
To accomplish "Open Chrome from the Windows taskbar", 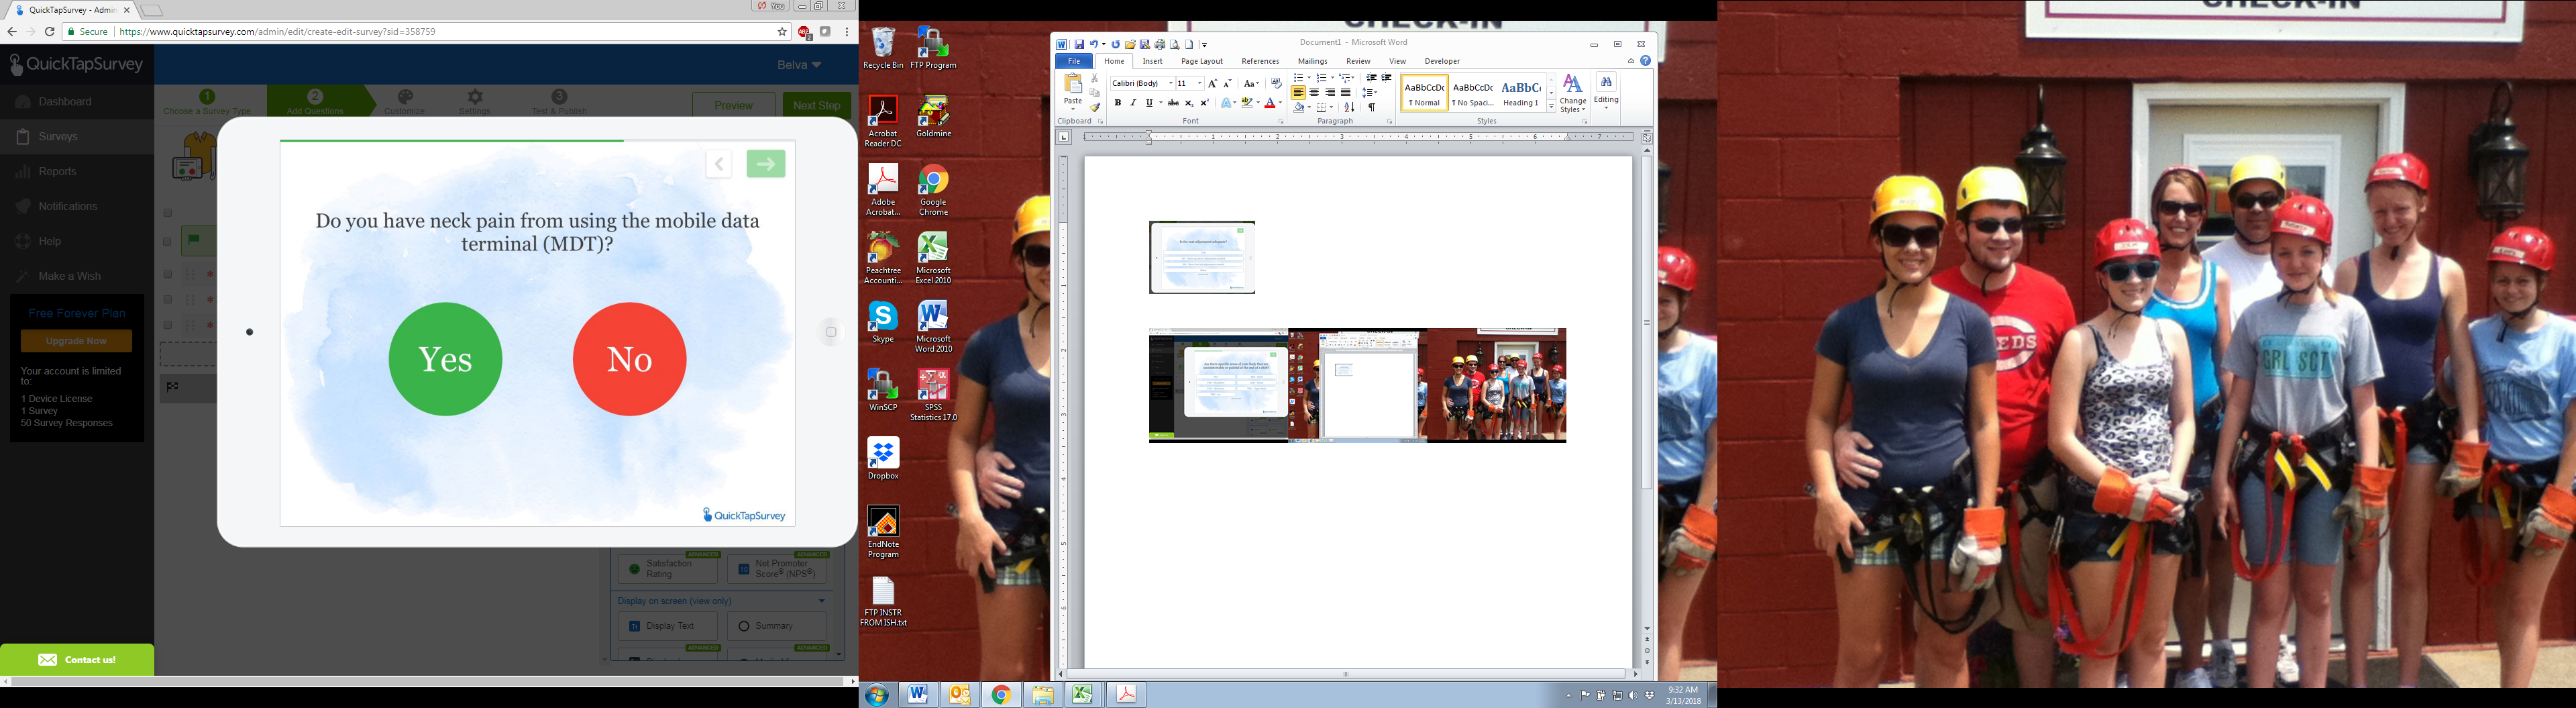I will [x=1001, y=695].
